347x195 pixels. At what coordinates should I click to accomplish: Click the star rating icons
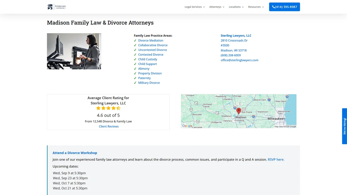click(x=108, y=108)
